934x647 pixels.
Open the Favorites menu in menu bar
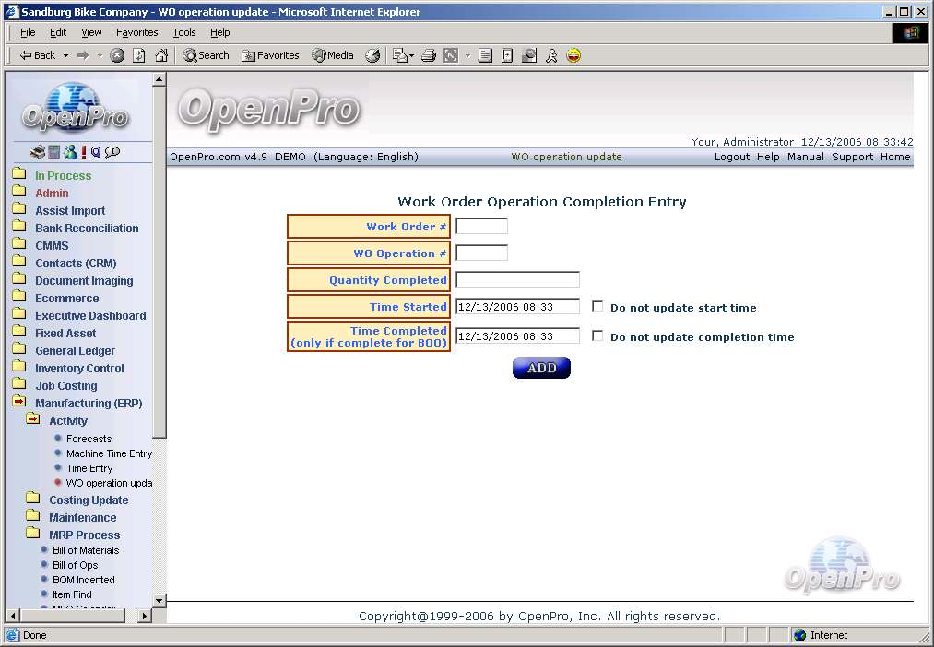pyautogui.click(x=136, y=32)
